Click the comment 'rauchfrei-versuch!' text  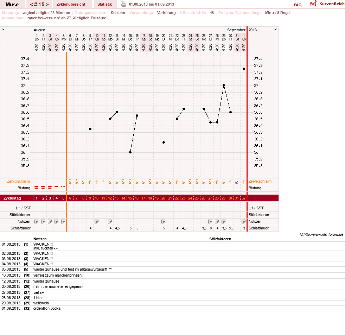67,18
